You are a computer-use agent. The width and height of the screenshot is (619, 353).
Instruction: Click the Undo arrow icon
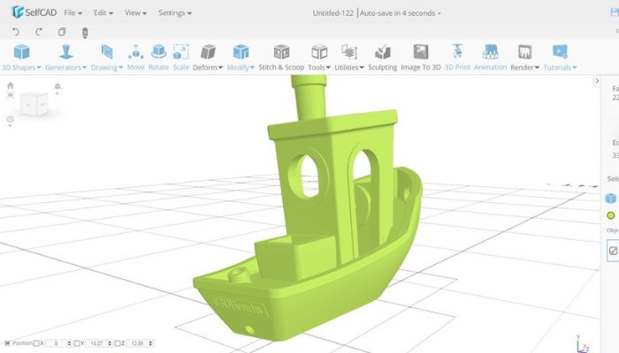point(16,32)
